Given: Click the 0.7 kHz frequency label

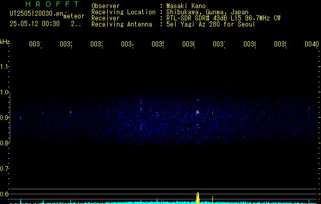Looking at the screenshot, I should pos(4,169).
